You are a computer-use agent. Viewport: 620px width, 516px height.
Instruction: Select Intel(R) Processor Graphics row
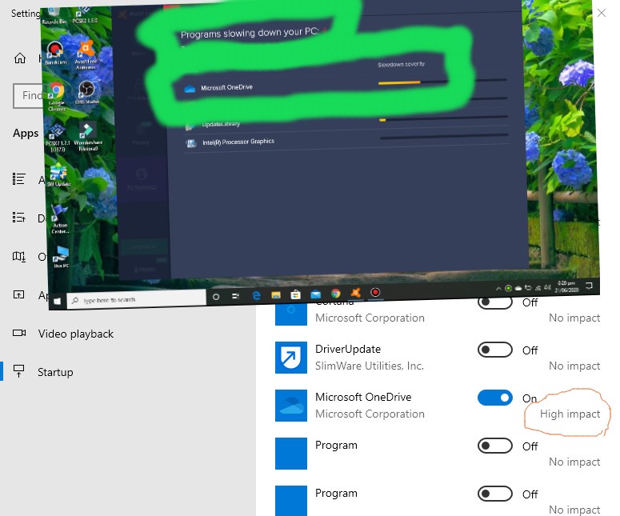pos(346,141)
